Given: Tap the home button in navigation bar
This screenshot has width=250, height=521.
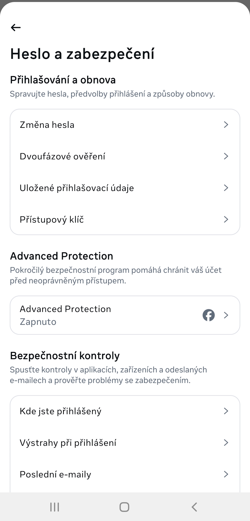Looking at the screenshot, I should 124,507.
